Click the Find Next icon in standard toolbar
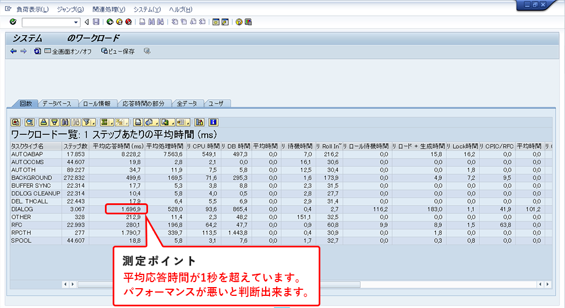The width and height of the screenshot is (565, 308). click(160, 22)
